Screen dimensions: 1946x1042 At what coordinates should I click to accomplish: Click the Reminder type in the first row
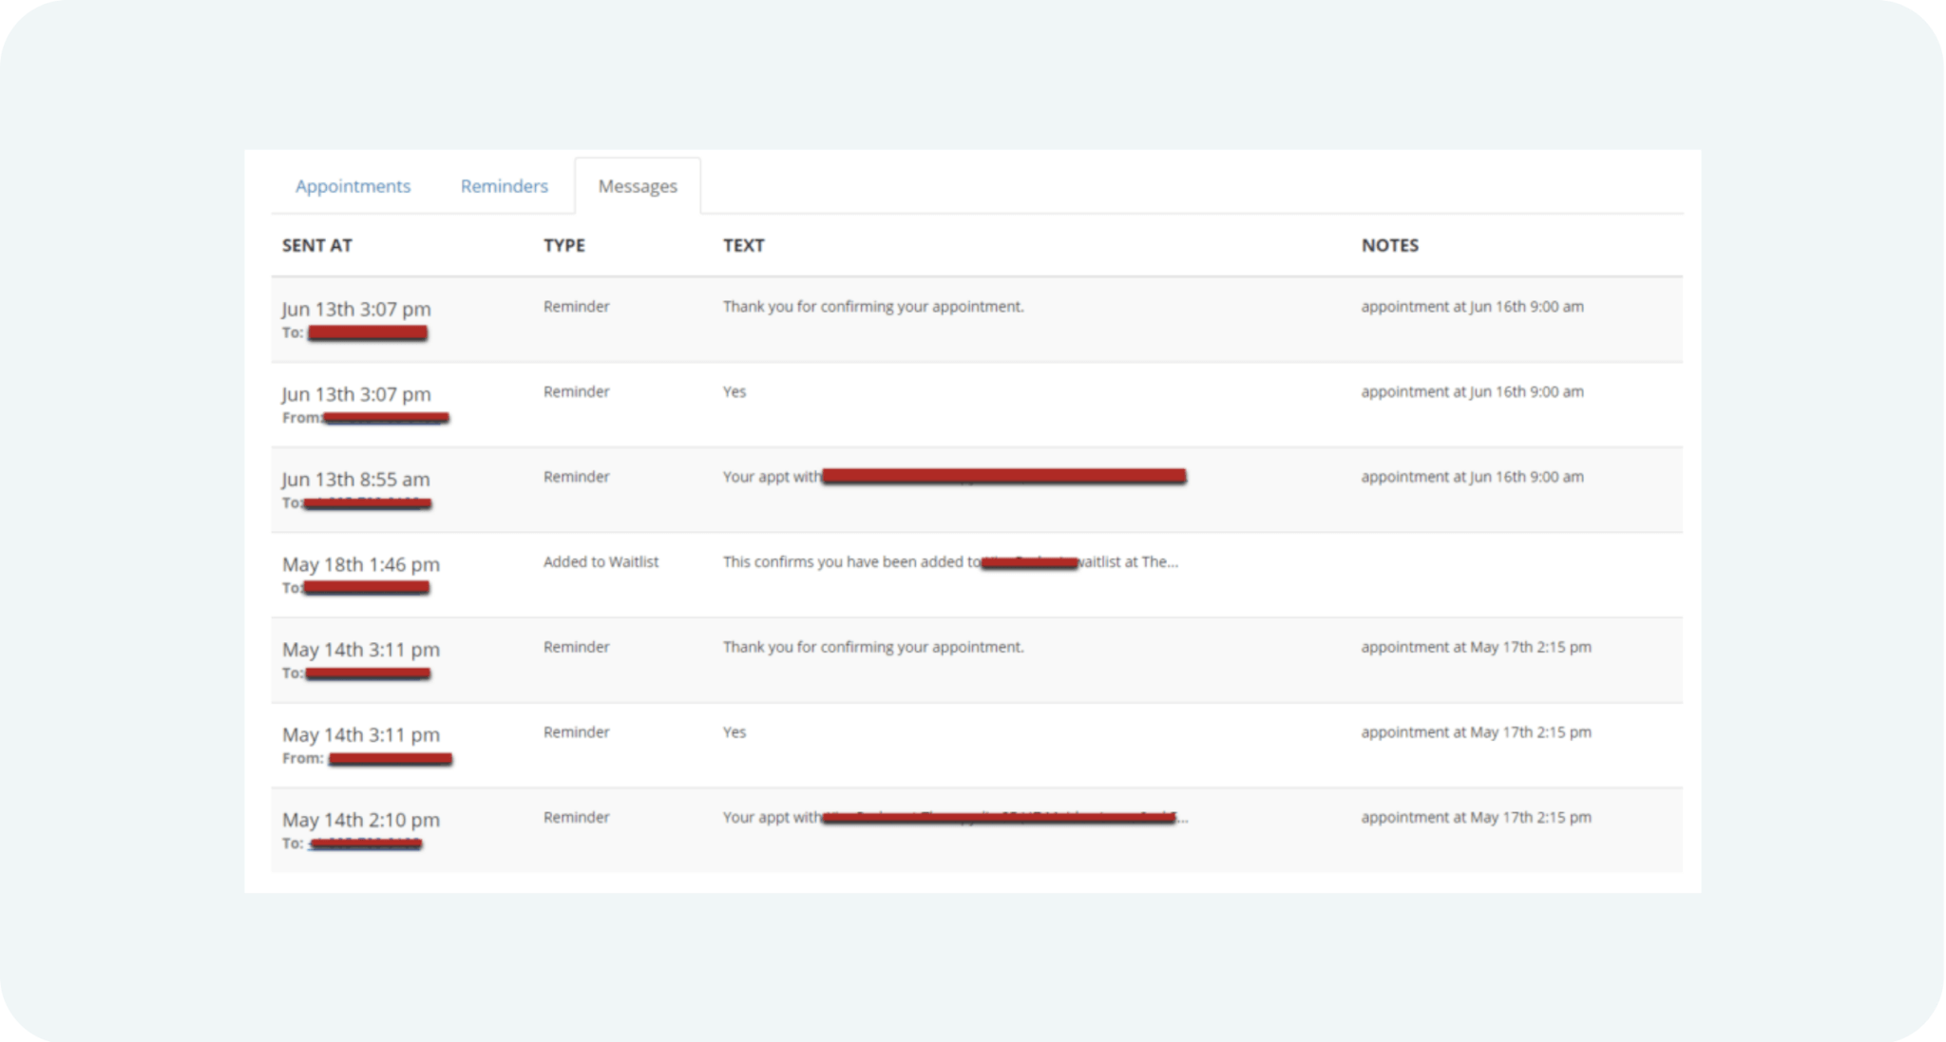pos(576,307)
